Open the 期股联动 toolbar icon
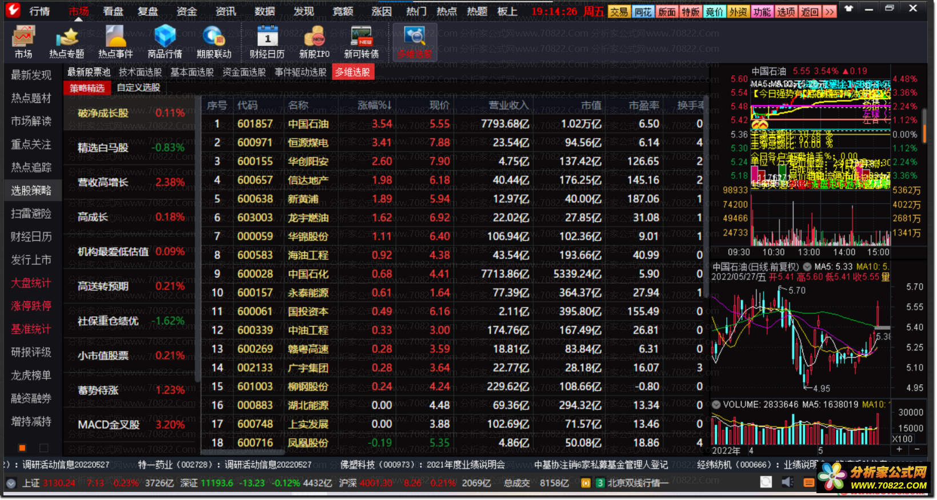937x500 pixels. [214, 42]
